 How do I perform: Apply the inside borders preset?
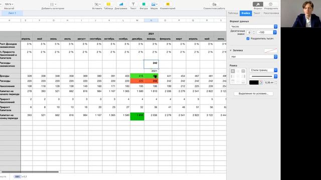tap(238, 71)
